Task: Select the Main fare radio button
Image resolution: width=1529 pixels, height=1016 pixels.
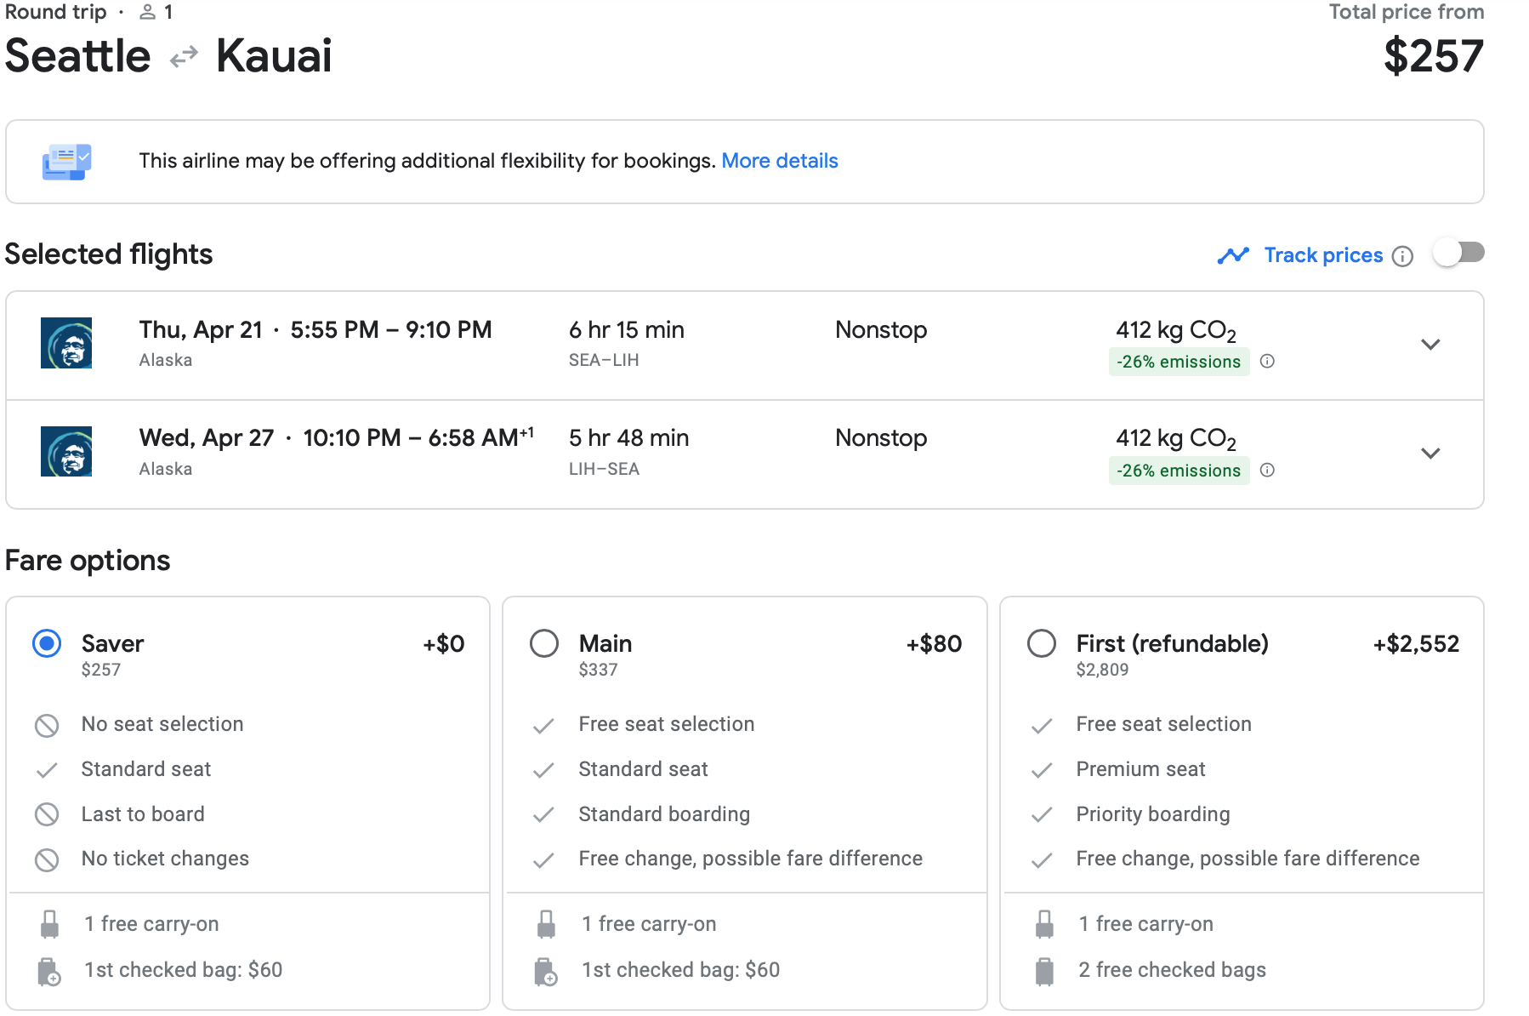Action: 544,643
